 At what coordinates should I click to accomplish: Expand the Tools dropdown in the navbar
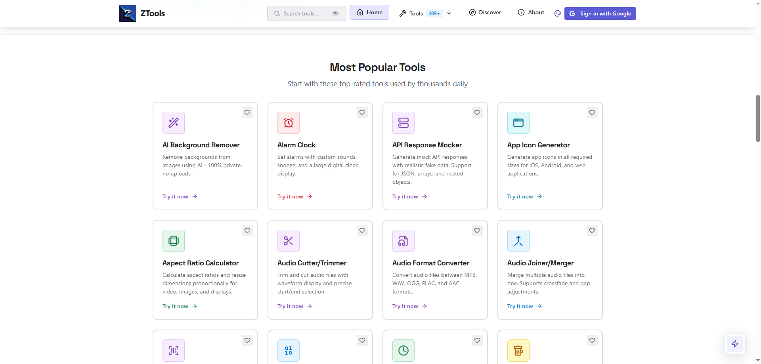(x=449, y=13)
